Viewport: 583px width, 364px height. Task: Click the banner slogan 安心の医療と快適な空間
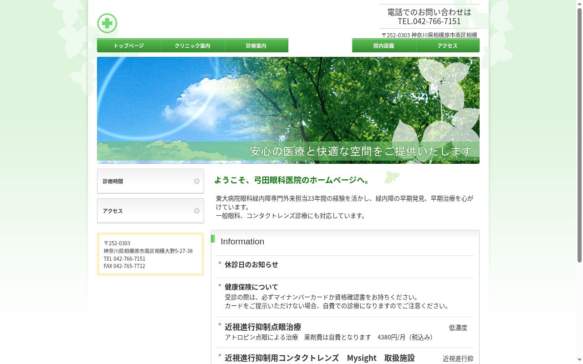pyautogui.click(x=361, y=151)
